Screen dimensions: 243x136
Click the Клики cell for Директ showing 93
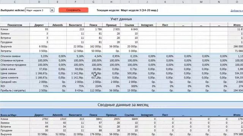point(39,29)
